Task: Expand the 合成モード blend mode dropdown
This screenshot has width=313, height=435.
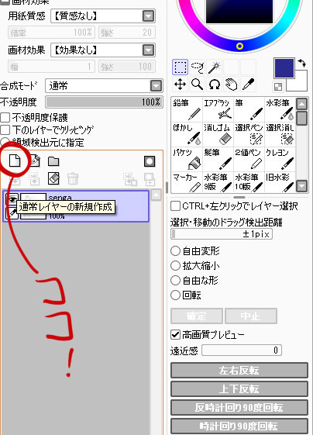Action: [x=105, y=86]
